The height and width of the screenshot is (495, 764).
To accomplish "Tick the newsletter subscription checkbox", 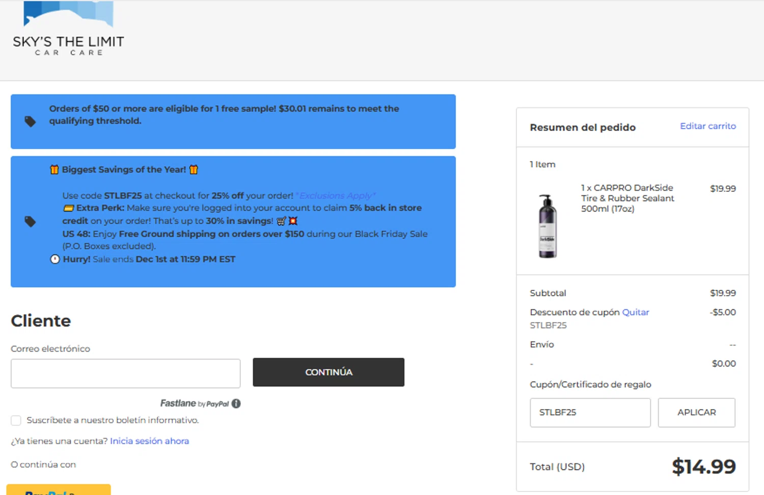I will (16, 420).
